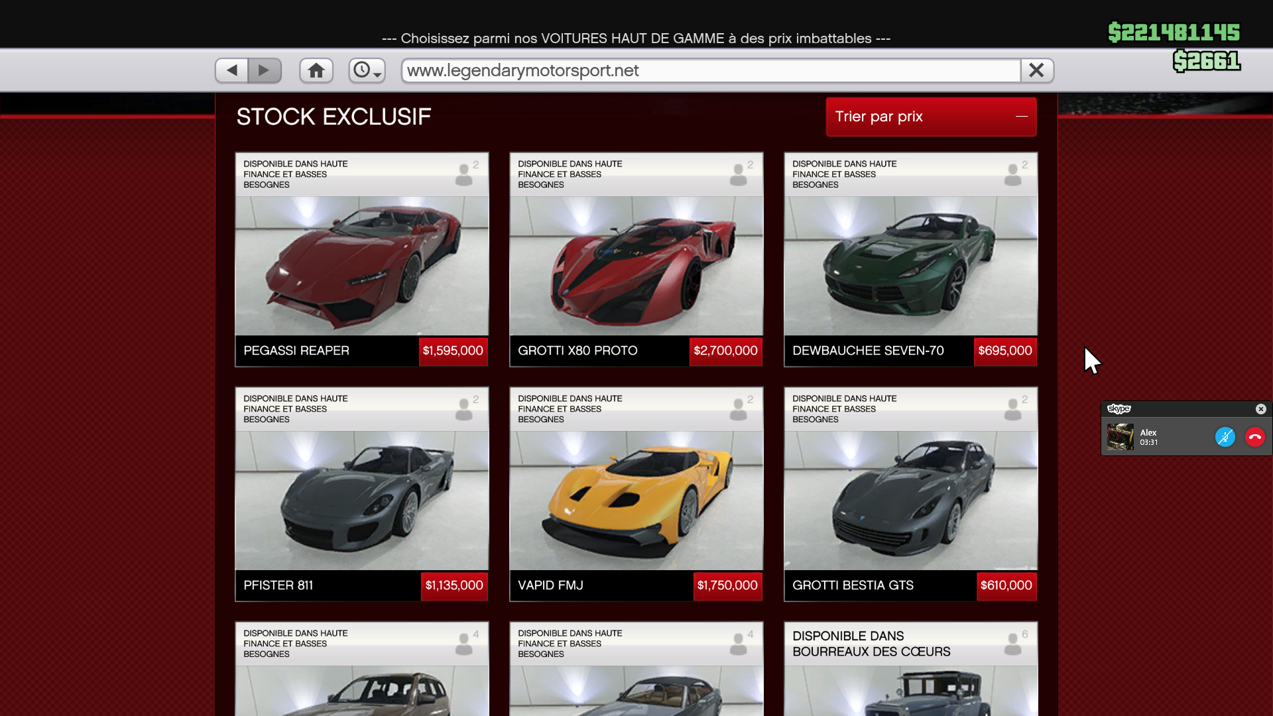Go to the browser home page
Viewport: 1273px width, 716px height.
point(316,70)
